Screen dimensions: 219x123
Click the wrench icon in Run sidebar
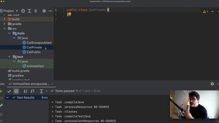click(1, 105)
